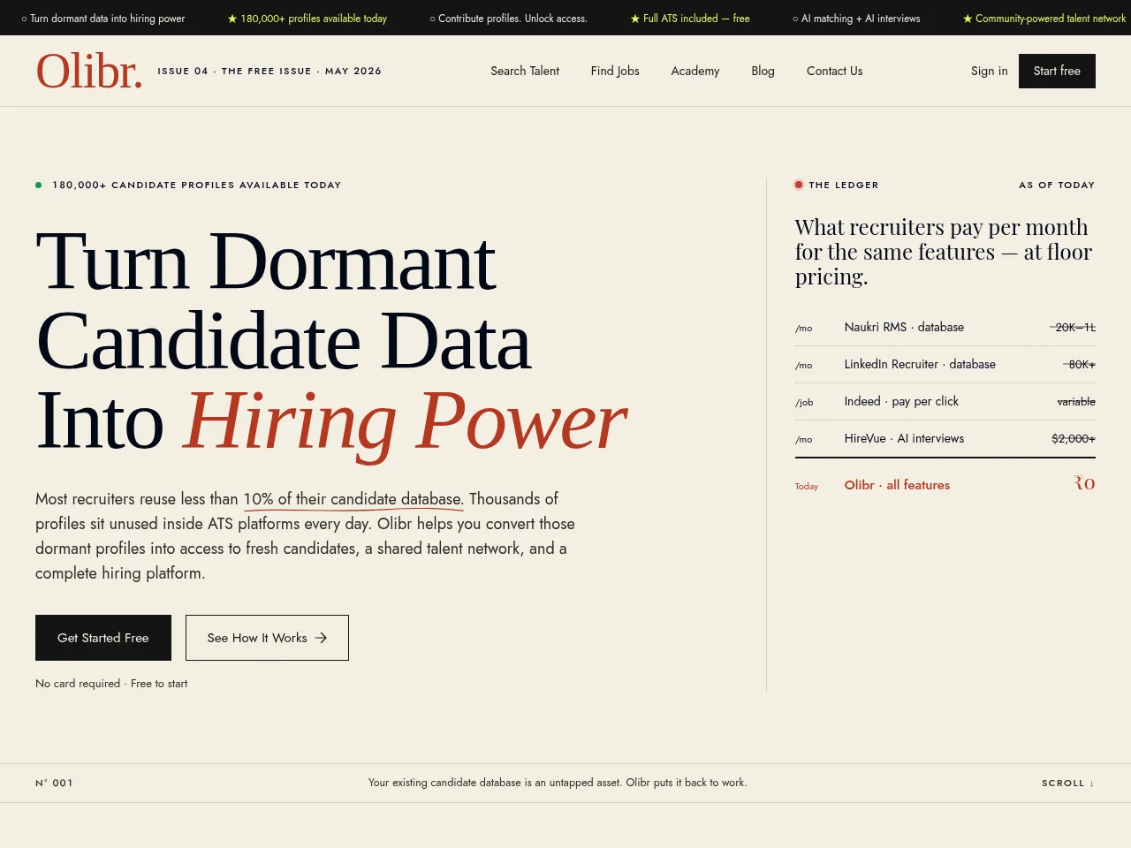Click the Olibr logo
The width and height of the screenshot is (1131, 848).
click(88, 71)
